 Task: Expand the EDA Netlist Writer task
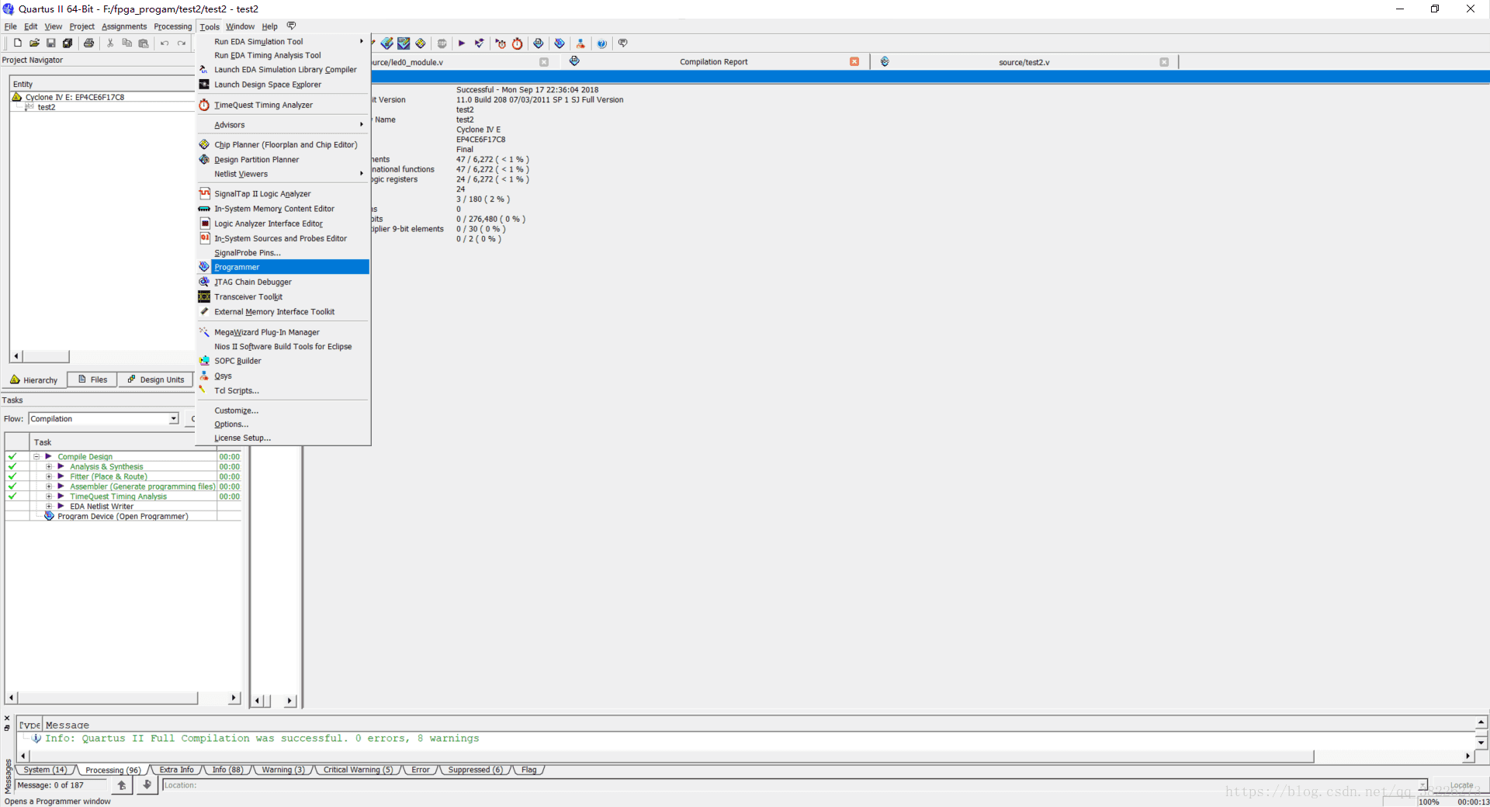point(49,506)
